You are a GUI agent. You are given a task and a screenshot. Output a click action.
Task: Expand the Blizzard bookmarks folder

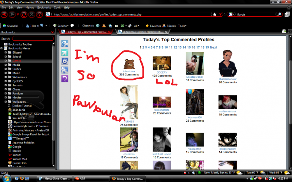coord(5,52)
